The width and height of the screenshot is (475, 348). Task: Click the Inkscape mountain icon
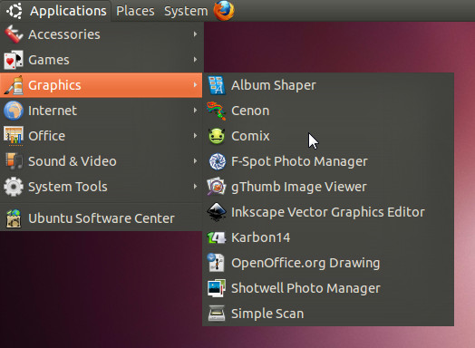[217, 212]
